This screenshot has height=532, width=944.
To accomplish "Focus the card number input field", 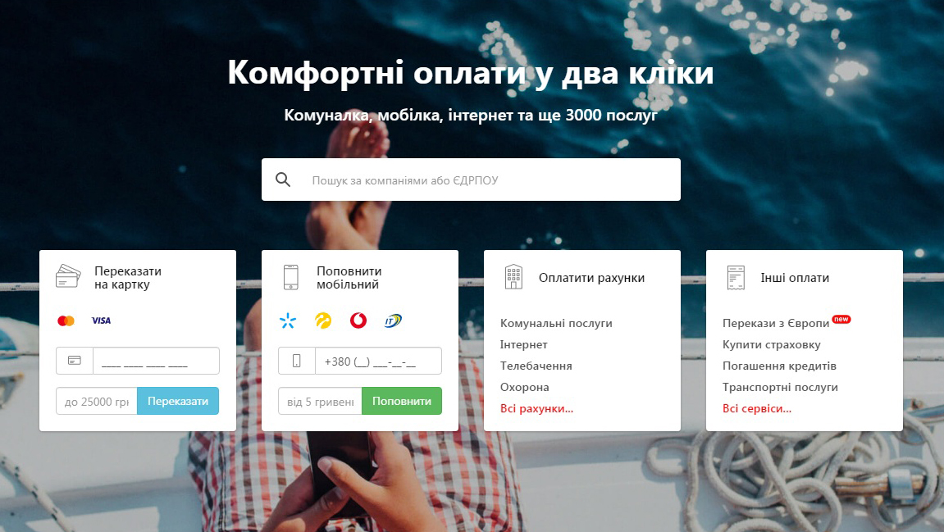I will click(156, 361).
